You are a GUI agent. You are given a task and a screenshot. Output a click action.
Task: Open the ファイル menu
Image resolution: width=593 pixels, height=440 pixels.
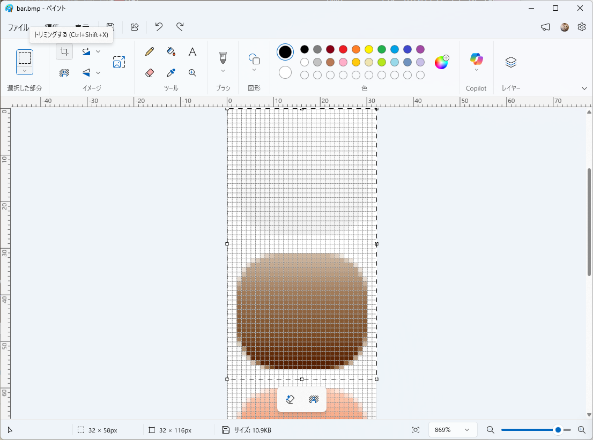(x=18, y=27)
